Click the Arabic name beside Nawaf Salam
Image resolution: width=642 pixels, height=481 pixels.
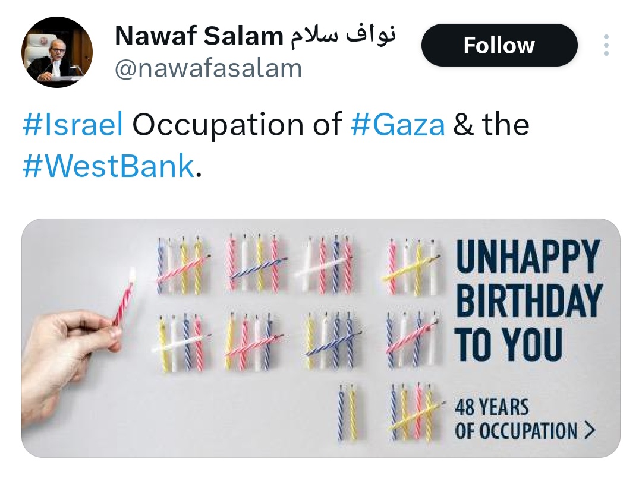coord(343,37)
